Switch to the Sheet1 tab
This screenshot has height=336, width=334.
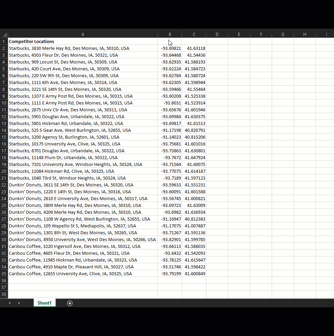tap(44, 303)
